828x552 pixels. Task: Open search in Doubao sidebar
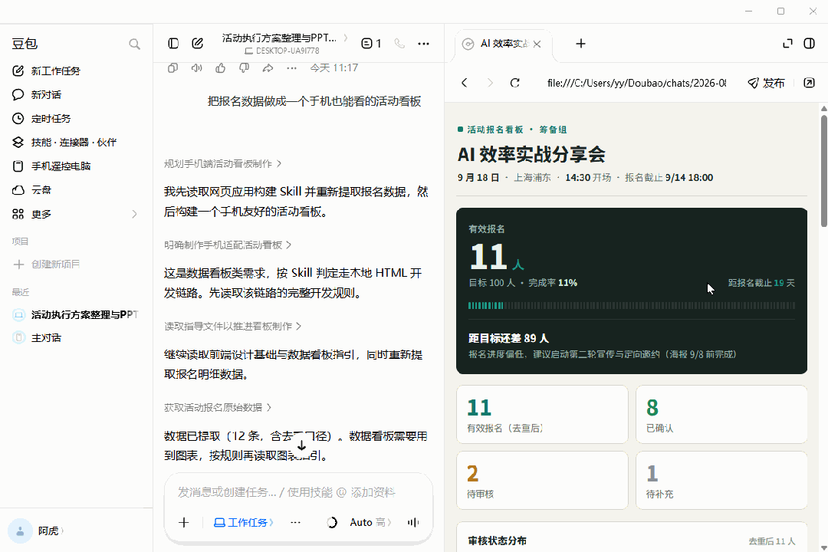pos(135,44)
